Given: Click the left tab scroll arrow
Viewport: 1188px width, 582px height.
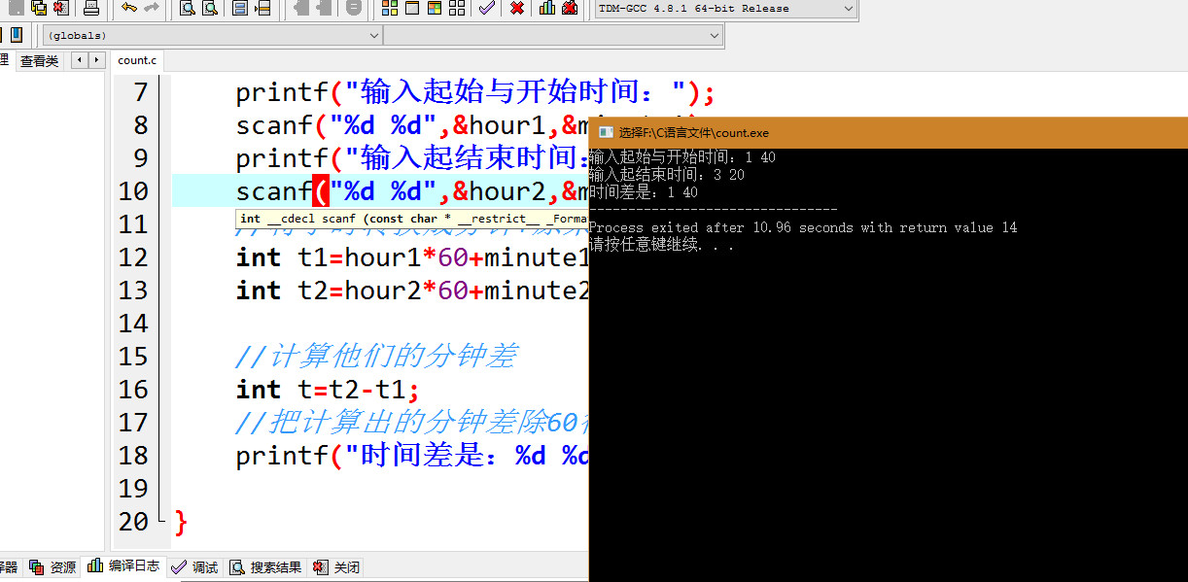Looking at the screenshot, I should [80, 60].
